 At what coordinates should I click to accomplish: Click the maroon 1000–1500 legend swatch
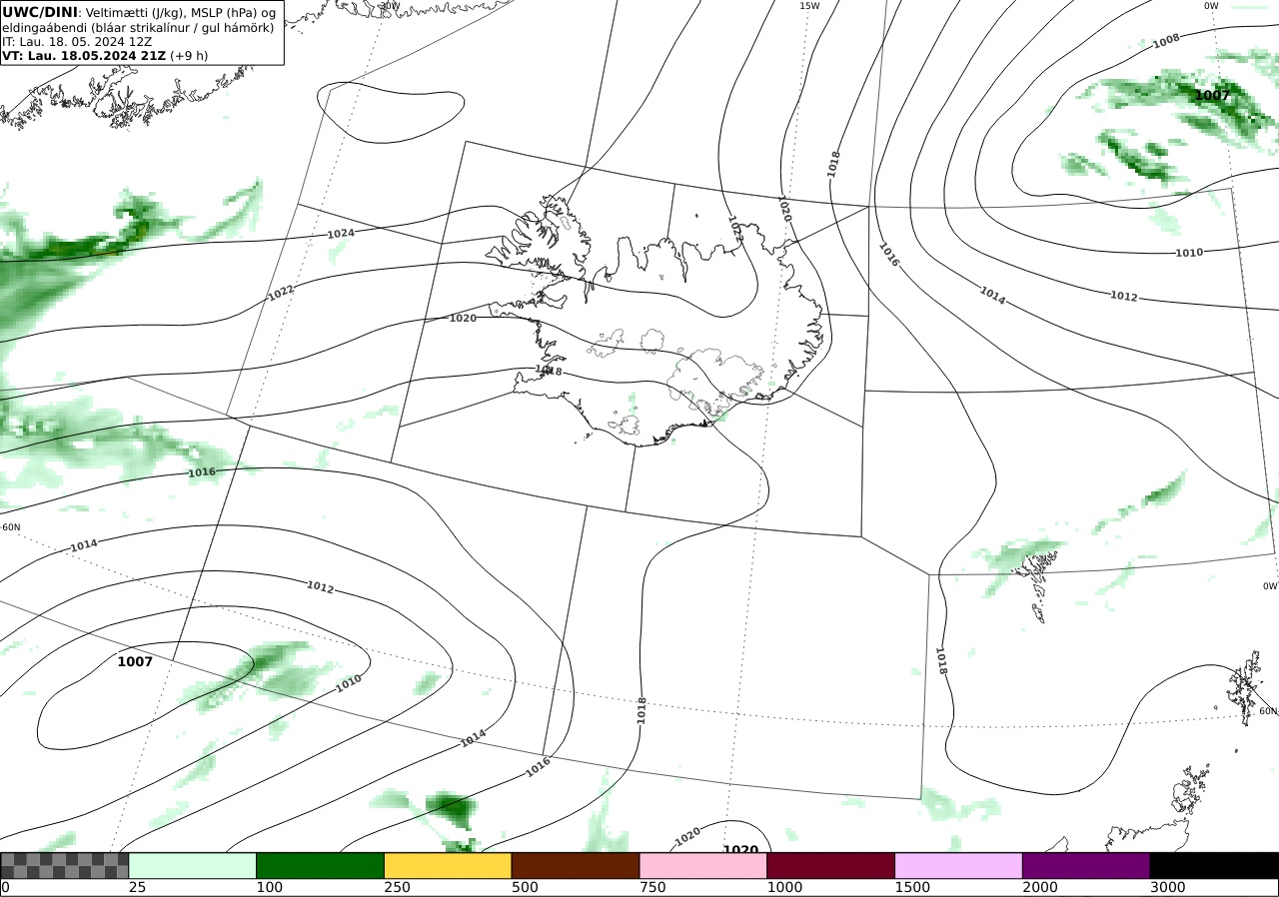tap(831, 865)
